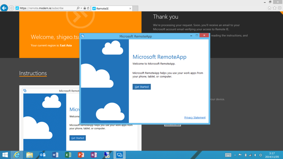Click the taskbar clock showing 3:17

(272, 155)
